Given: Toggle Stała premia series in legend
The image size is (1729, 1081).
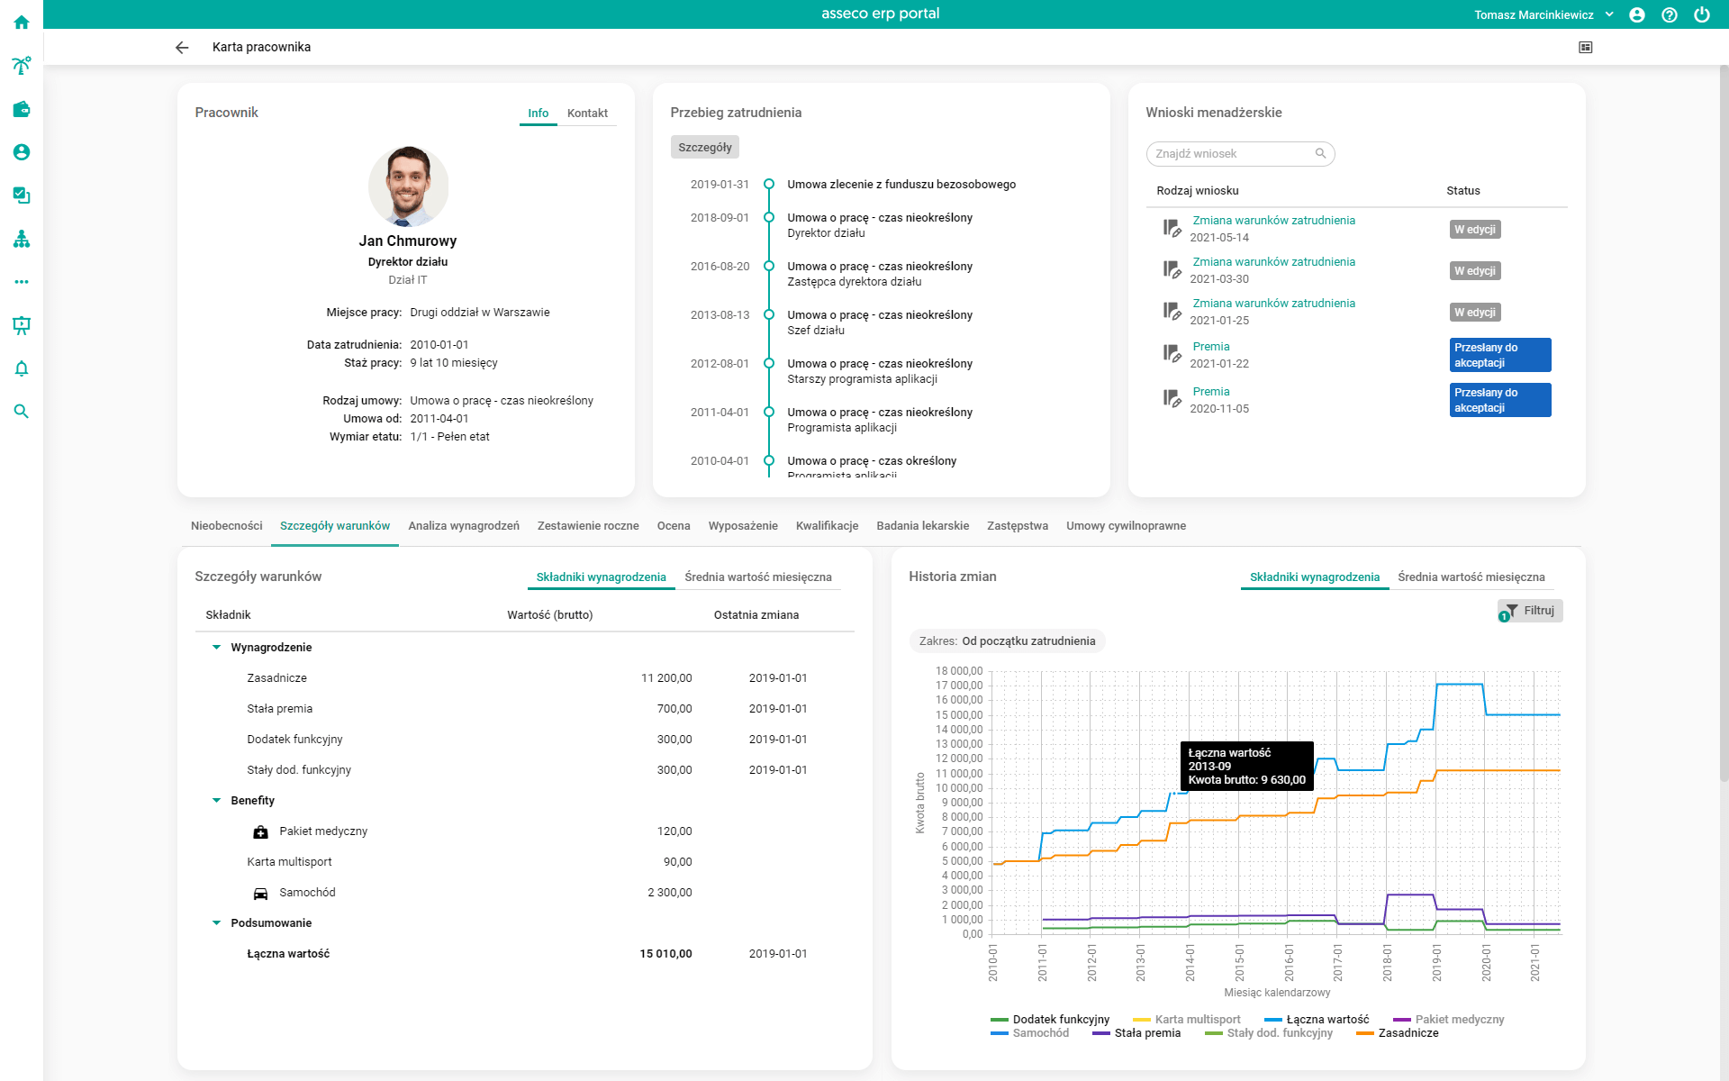Looking at the screenshot, I should pos(1146,1033).
